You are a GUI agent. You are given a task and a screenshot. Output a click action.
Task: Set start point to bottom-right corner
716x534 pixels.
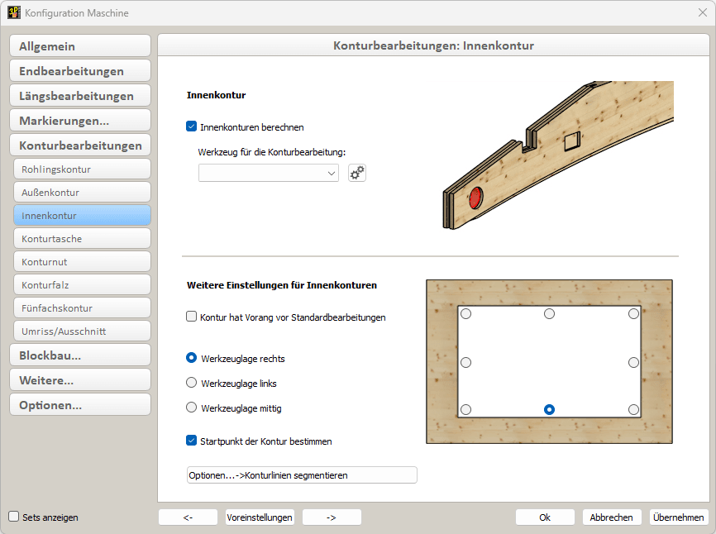click(633, 409)
